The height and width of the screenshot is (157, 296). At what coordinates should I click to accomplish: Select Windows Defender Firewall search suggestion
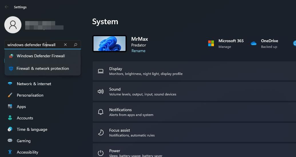coord(41,56)
